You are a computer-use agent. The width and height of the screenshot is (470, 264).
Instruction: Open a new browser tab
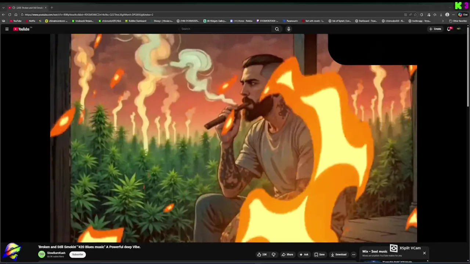[x=51, y=8]
